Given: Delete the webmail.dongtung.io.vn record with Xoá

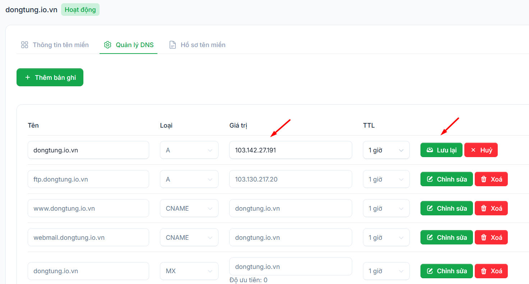Looking at the screenshot, I should pyautogui.click(x=491, y=237).
